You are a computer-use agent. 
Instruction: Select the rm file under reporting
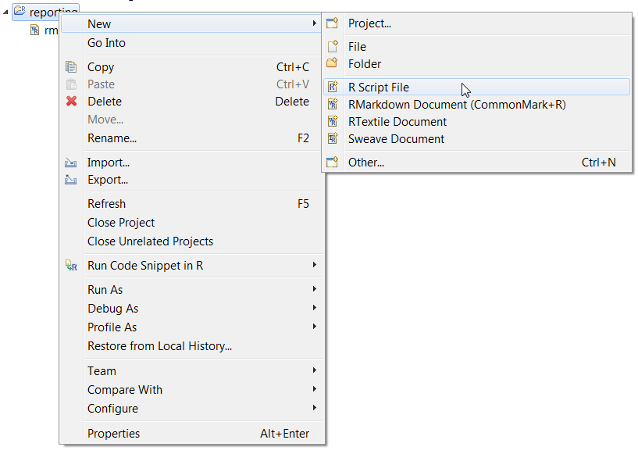pos(45,30)
